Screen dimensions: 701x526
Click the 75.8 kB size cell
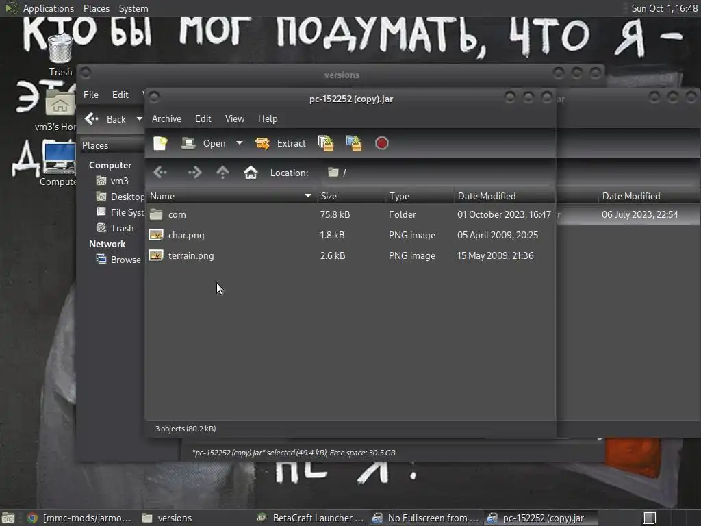pyautogui.click(x=335, y=214)
